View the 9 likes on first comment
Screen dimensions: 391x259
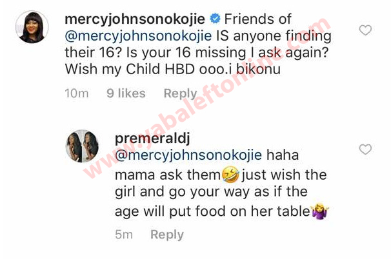point(126,93)
